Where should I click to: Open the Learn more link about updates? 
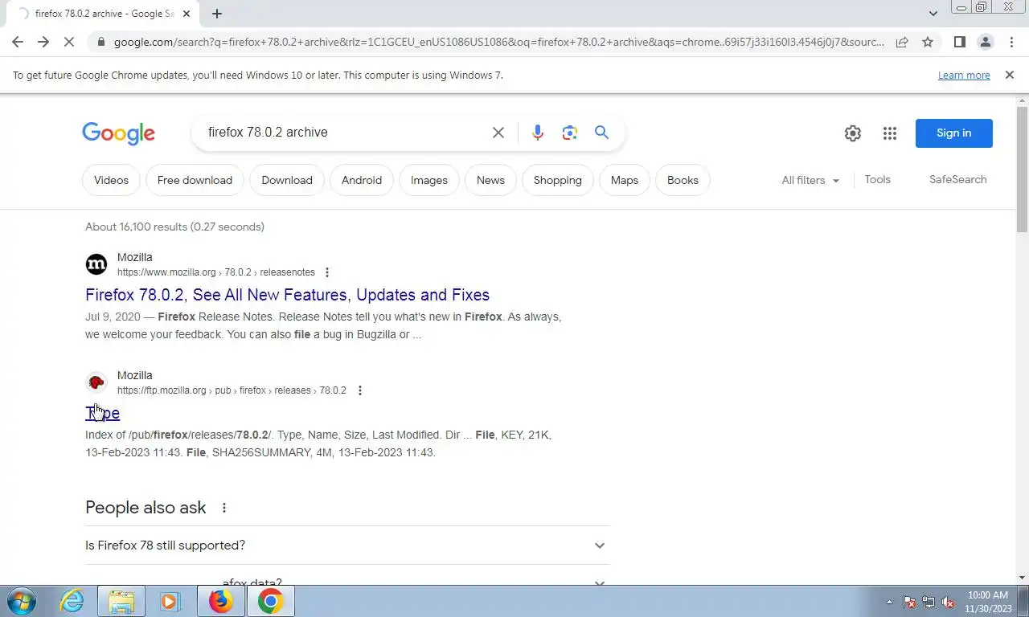click(964, 75)
